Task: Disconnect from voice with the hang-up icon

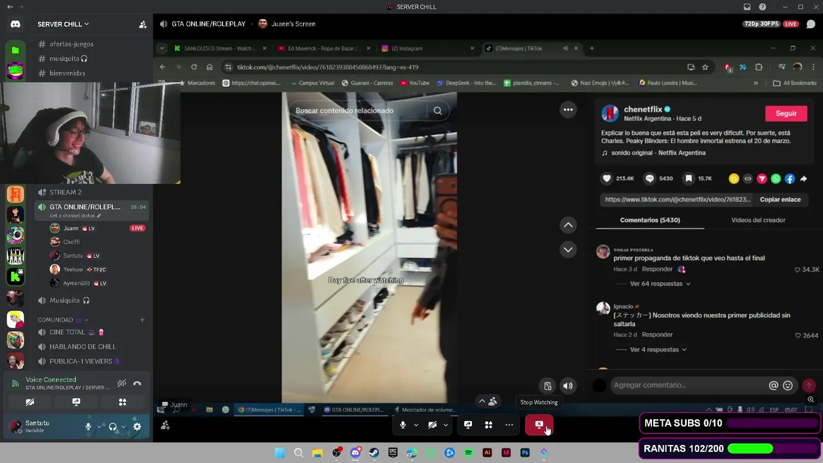Action: 137,383
